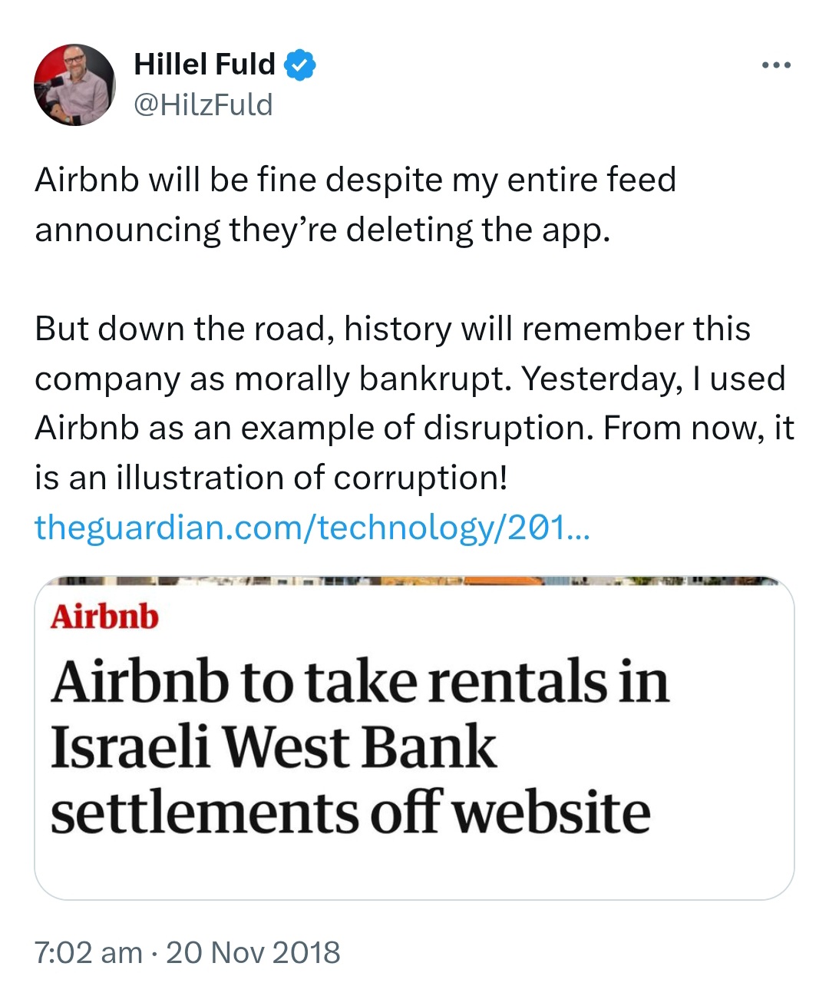Click blank area below card headline

pyautogui.click(x=414, y=869)
